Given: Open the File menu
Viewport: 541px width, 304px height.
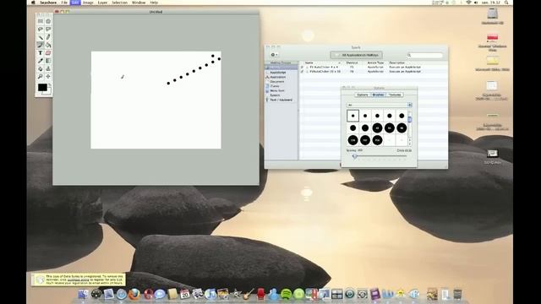Looking at the screenshot, I should click(64, 3).
